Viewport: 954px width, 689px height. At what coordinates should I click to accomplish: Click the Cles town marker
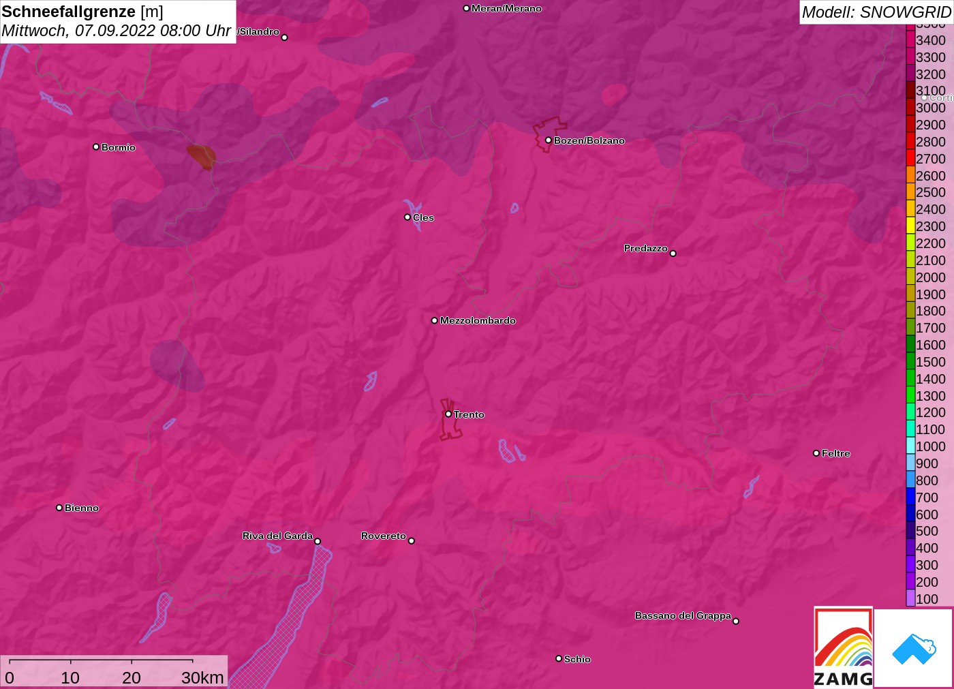coord(407,217)
